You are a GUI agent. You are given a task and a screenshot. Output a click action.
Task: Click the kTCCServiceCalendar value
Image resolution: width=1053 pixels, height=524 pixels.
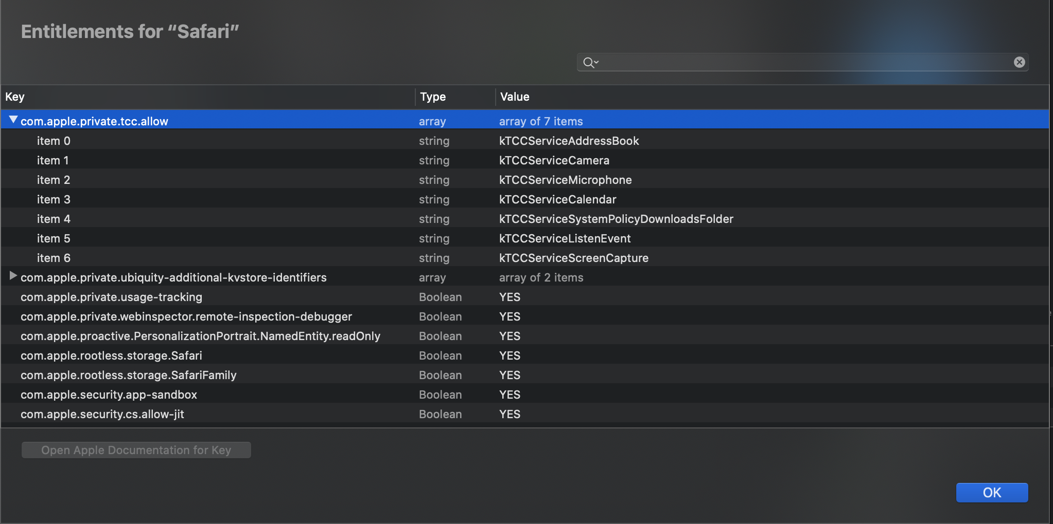557,199
